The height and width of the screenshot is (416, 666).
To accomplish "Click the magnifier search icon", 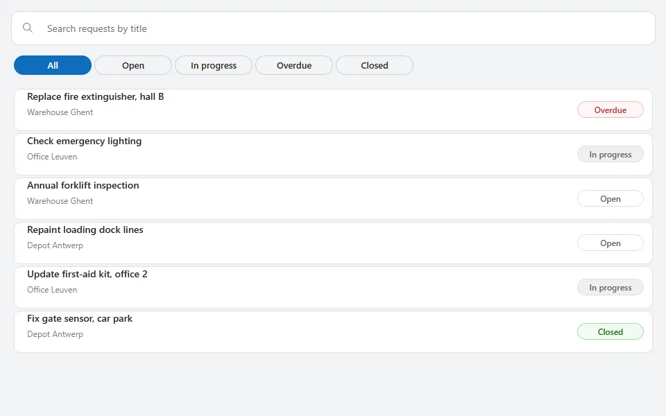I will (28, 28).
